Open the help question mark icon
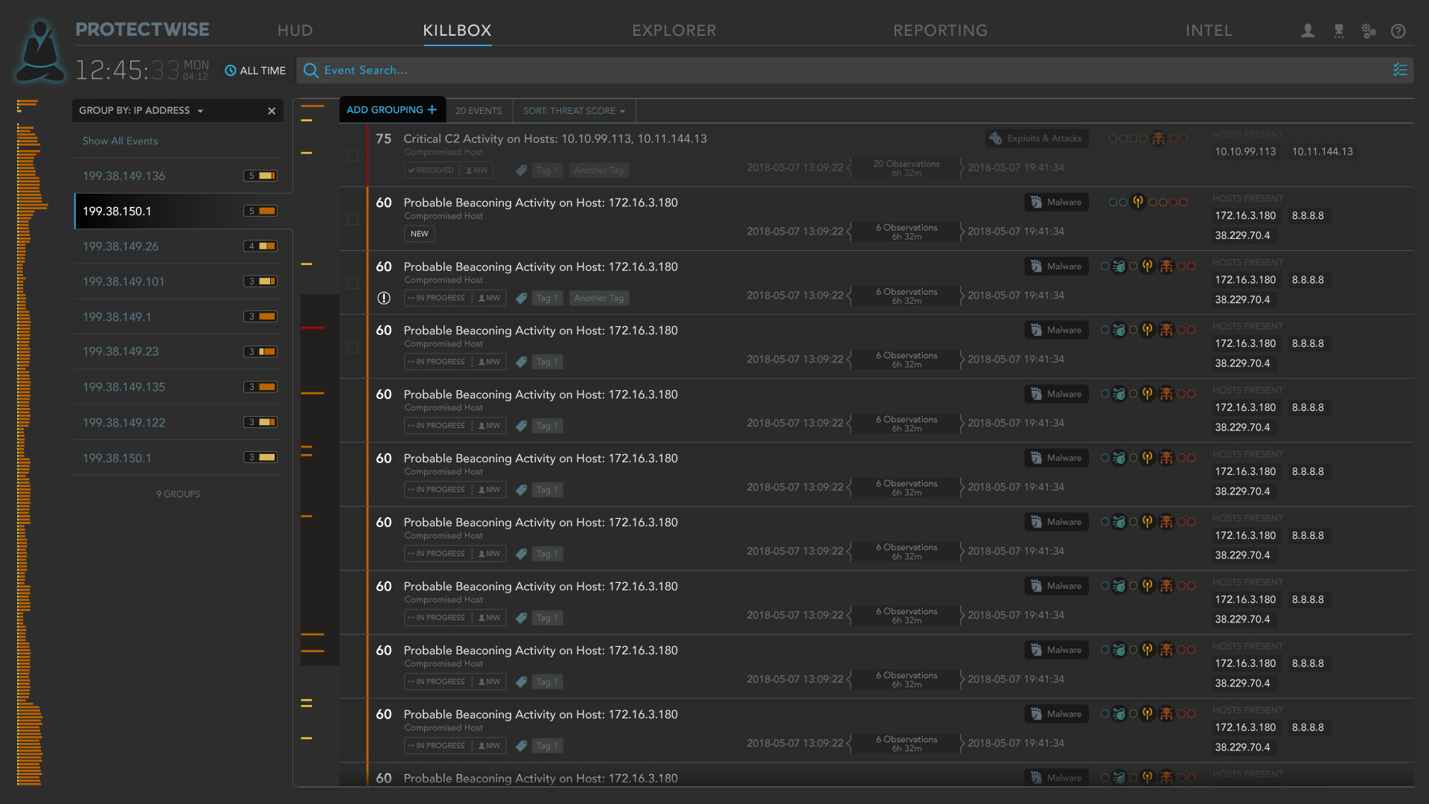This screenshot has width=1429, height=804. click(x=1398, y=31)
